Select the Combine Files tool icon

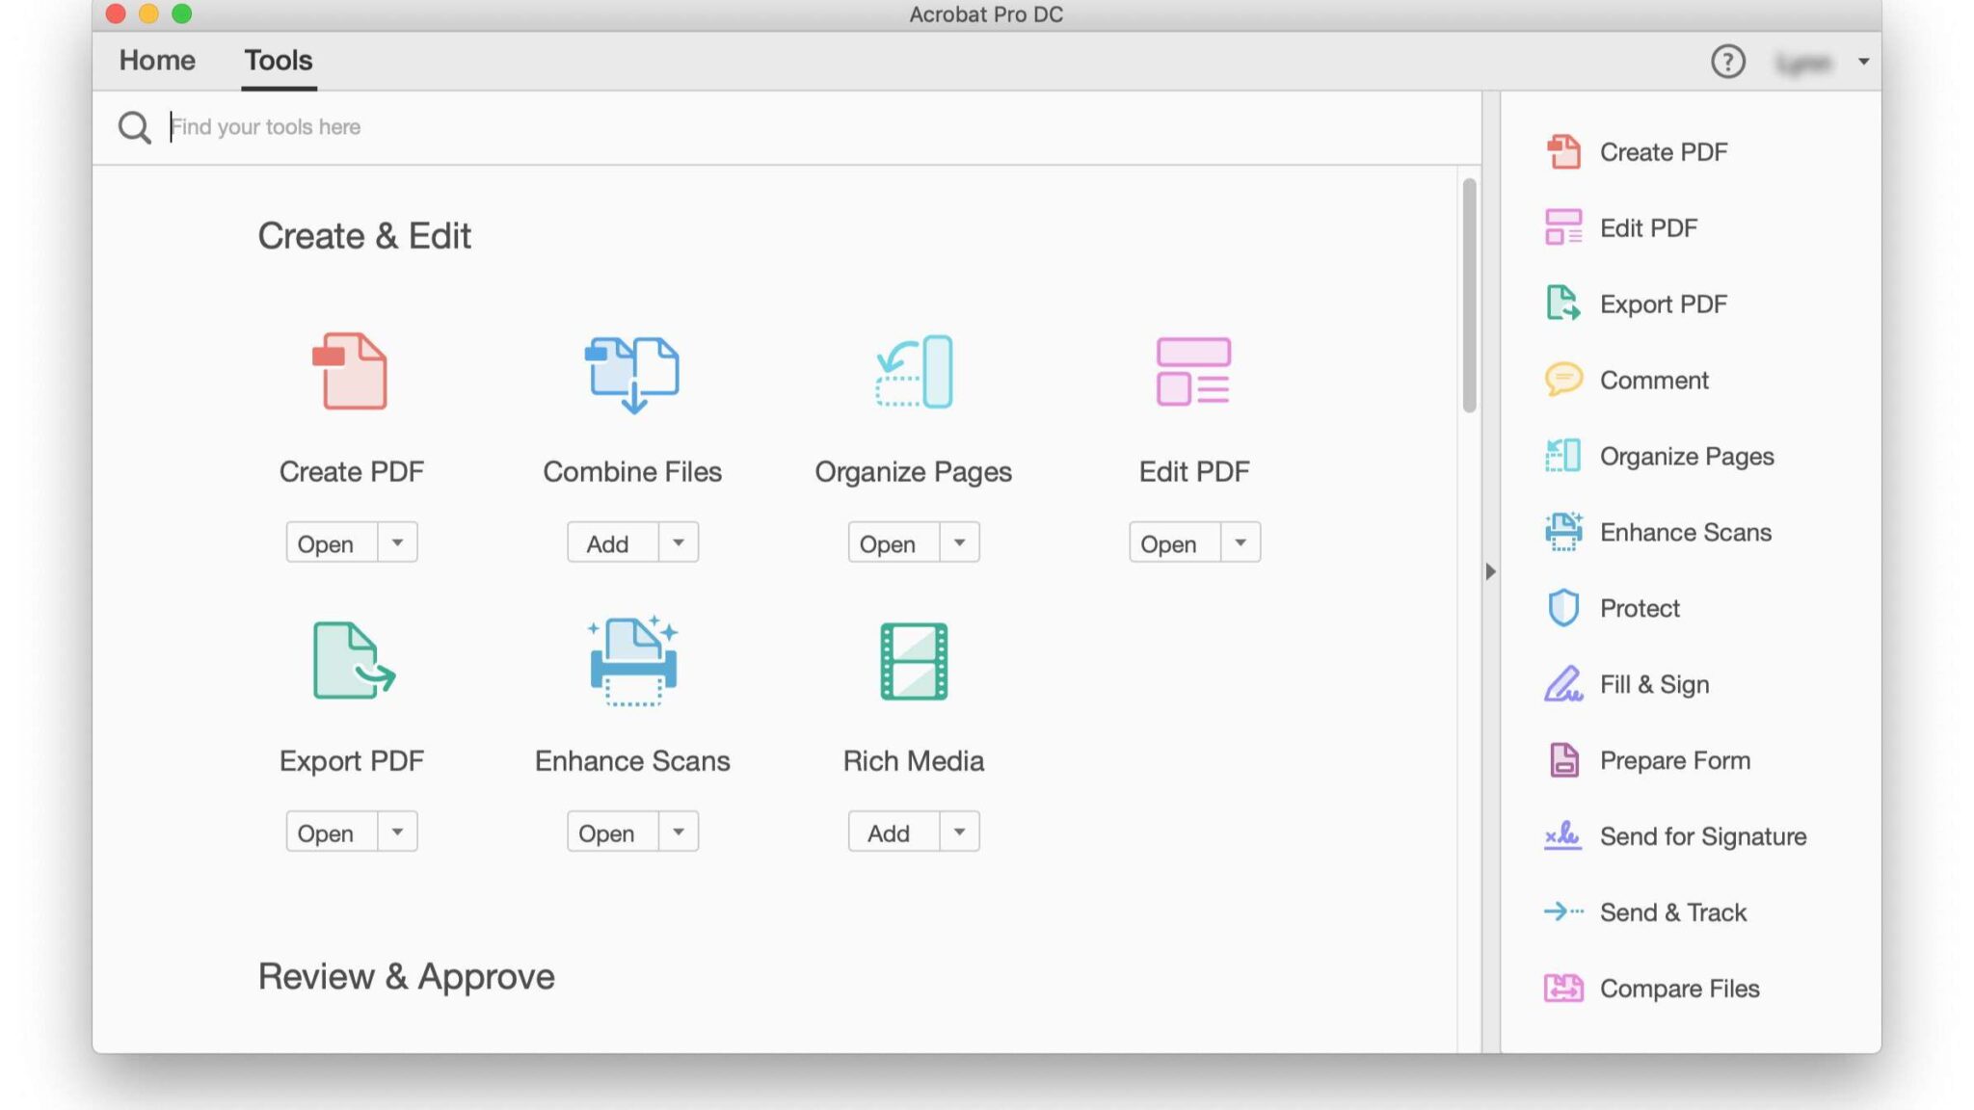(x=631, y=373)
